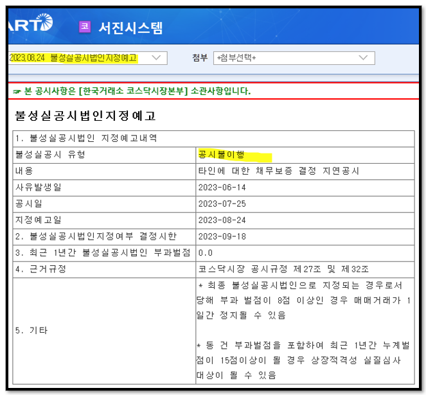Screen dimensions: 426x395
Task: Click the 사유발생일 label cell
Action: pos(104,188)
